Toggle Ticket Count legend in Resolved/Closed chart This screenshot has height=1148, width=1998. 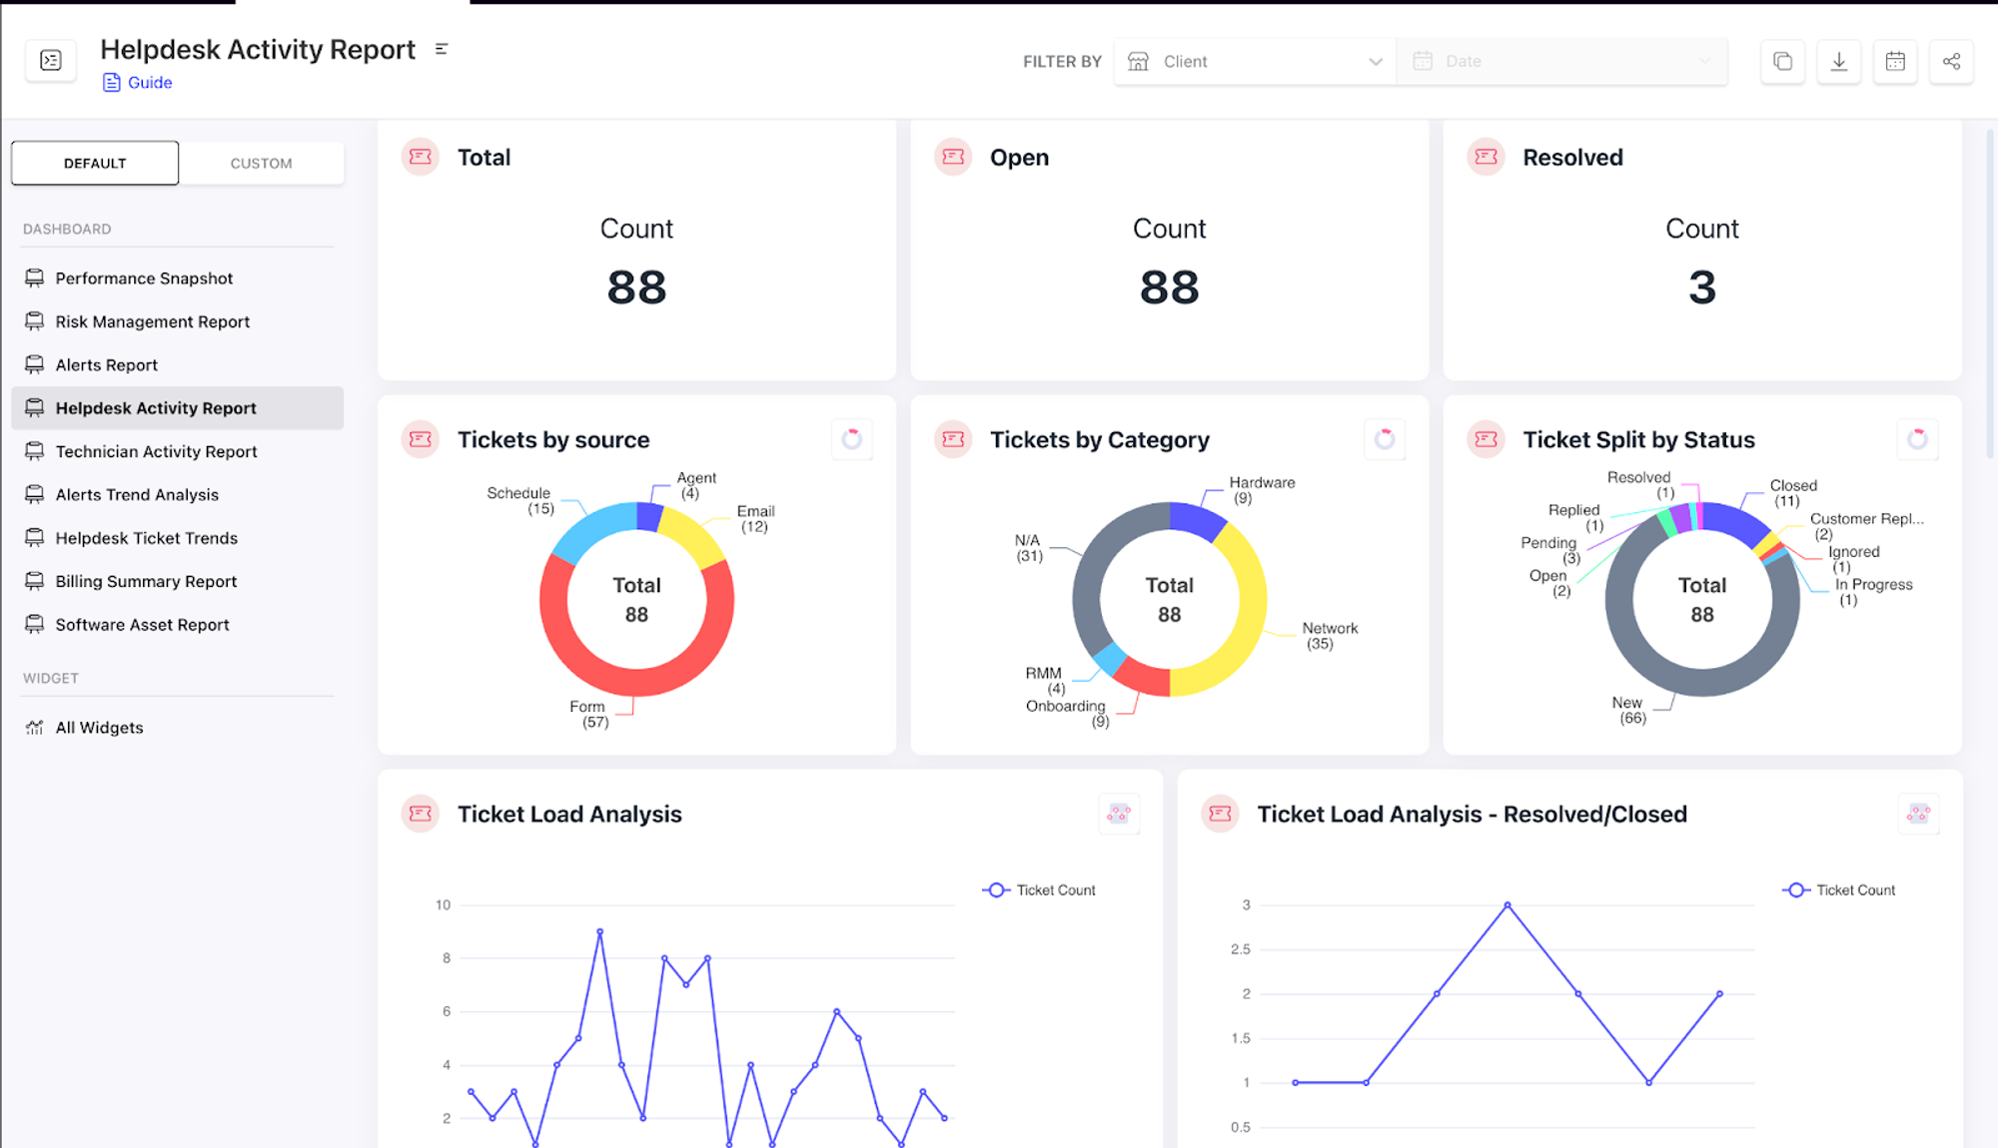click(x=1838, y=890)
